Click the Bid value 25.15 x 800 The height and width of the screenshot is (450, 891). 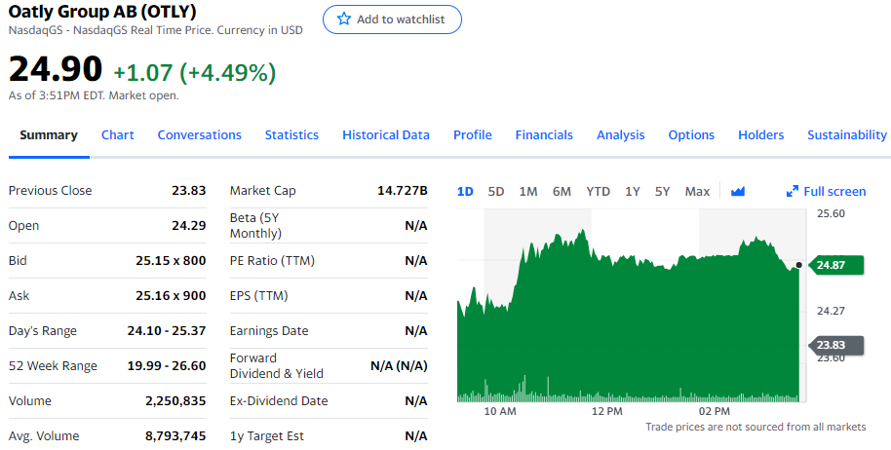click(x=171, y=260)
